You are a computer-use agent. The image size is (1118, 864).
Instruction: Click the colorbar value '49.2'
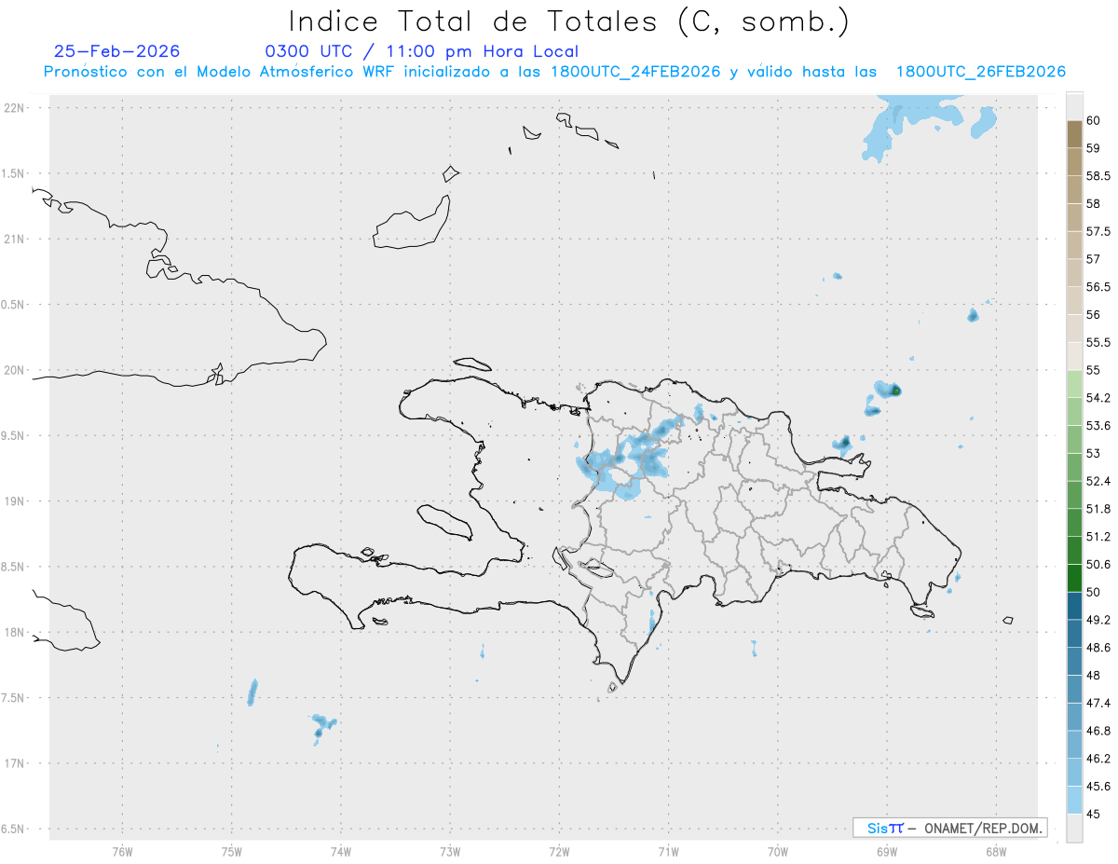click(x=1098, y=620)
